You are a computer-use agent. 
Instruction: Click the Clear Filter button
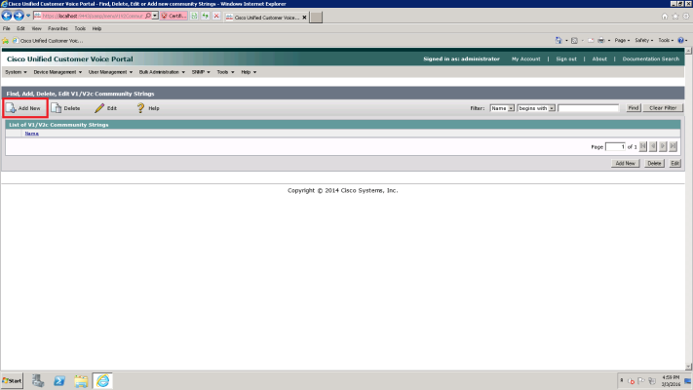pyautogui.click(x=663, y=108)
